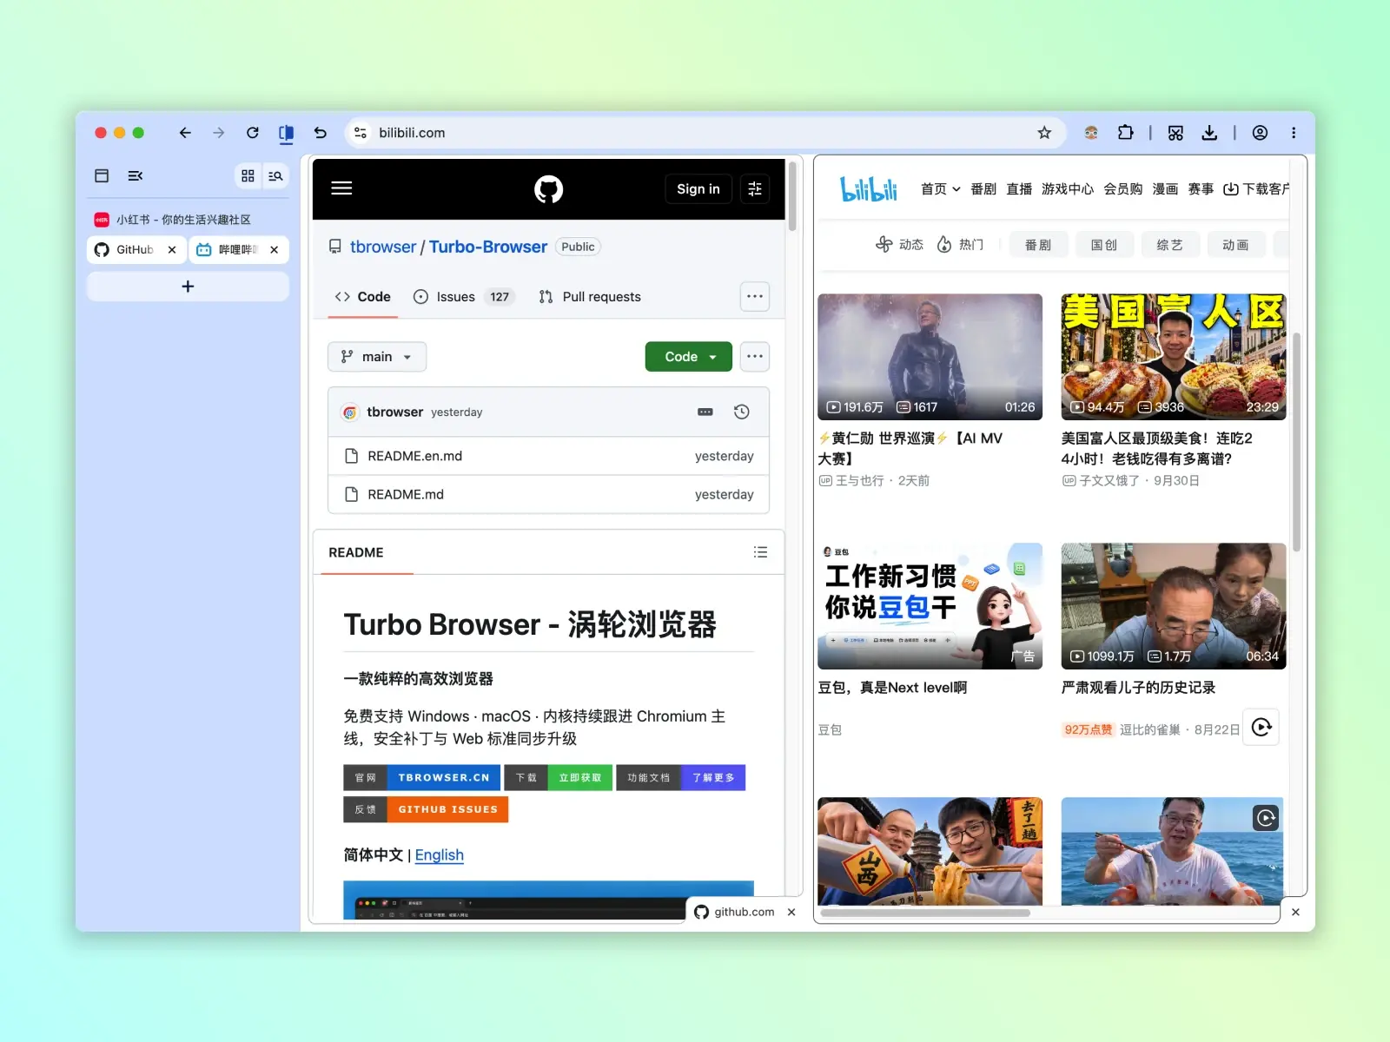
Task: Close the GitHub tab
Action: pos(172,249)
